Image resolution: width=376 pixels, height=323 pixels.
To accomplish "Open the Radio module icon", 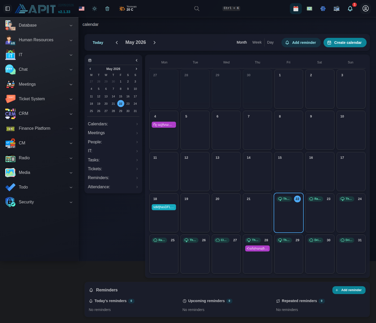I will [x=10, y=158].
